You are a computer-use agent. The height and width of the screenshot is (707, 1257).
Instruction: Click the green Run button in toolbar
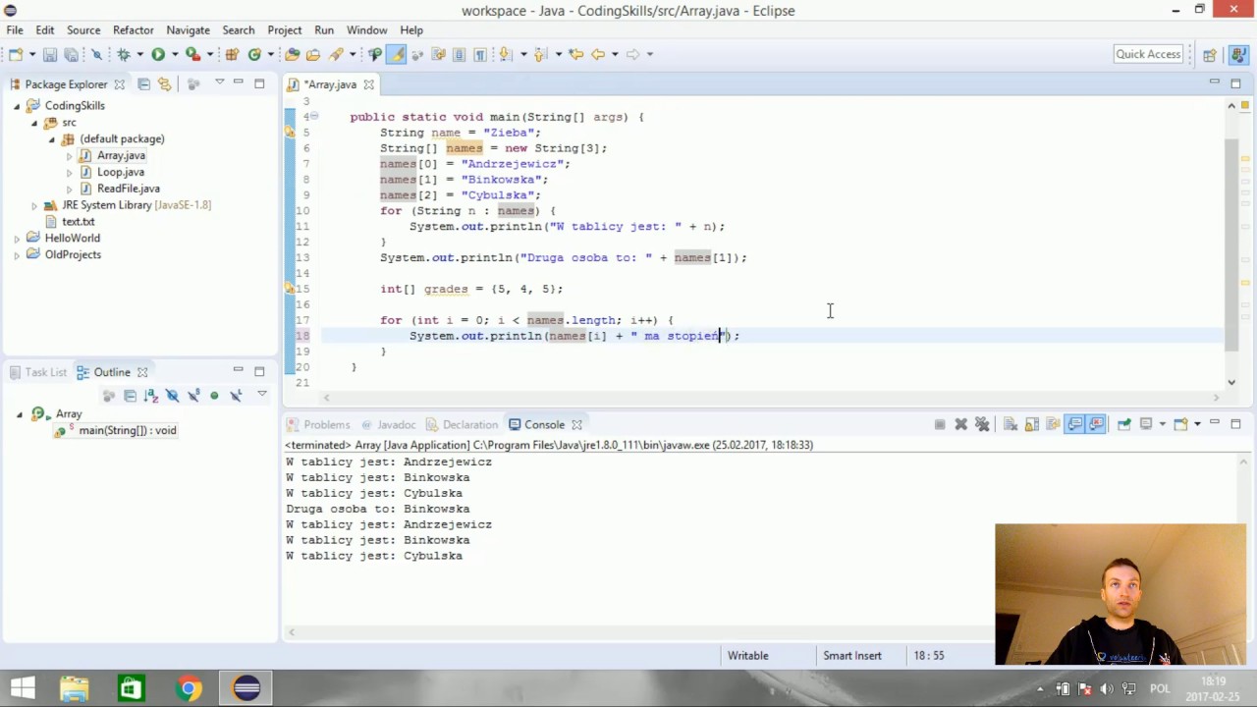(157, 55)
